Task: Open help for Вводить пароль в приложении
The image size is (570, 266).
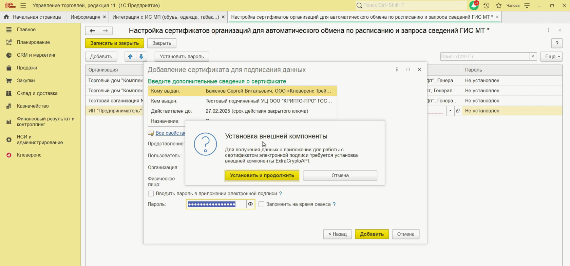Action: point(281,193)
